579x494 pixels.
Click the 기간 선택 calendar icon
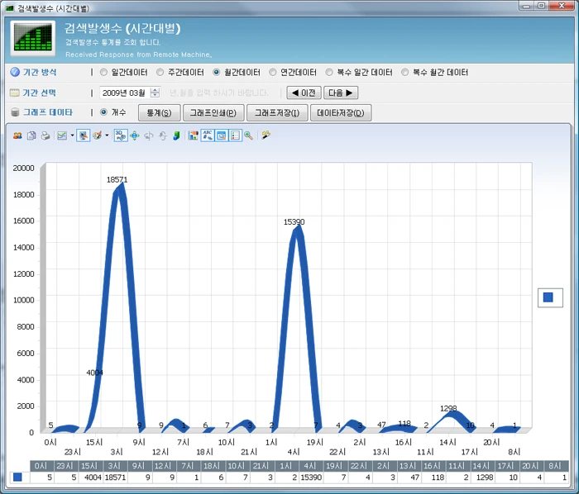point(14,93)
